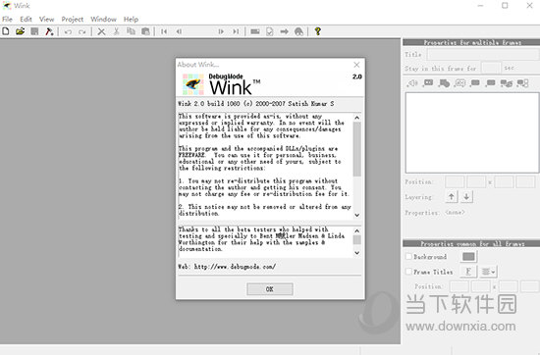Click the sixth add-object button icon
The width and height of the screenshot is (540, 355).
(490, 83)
